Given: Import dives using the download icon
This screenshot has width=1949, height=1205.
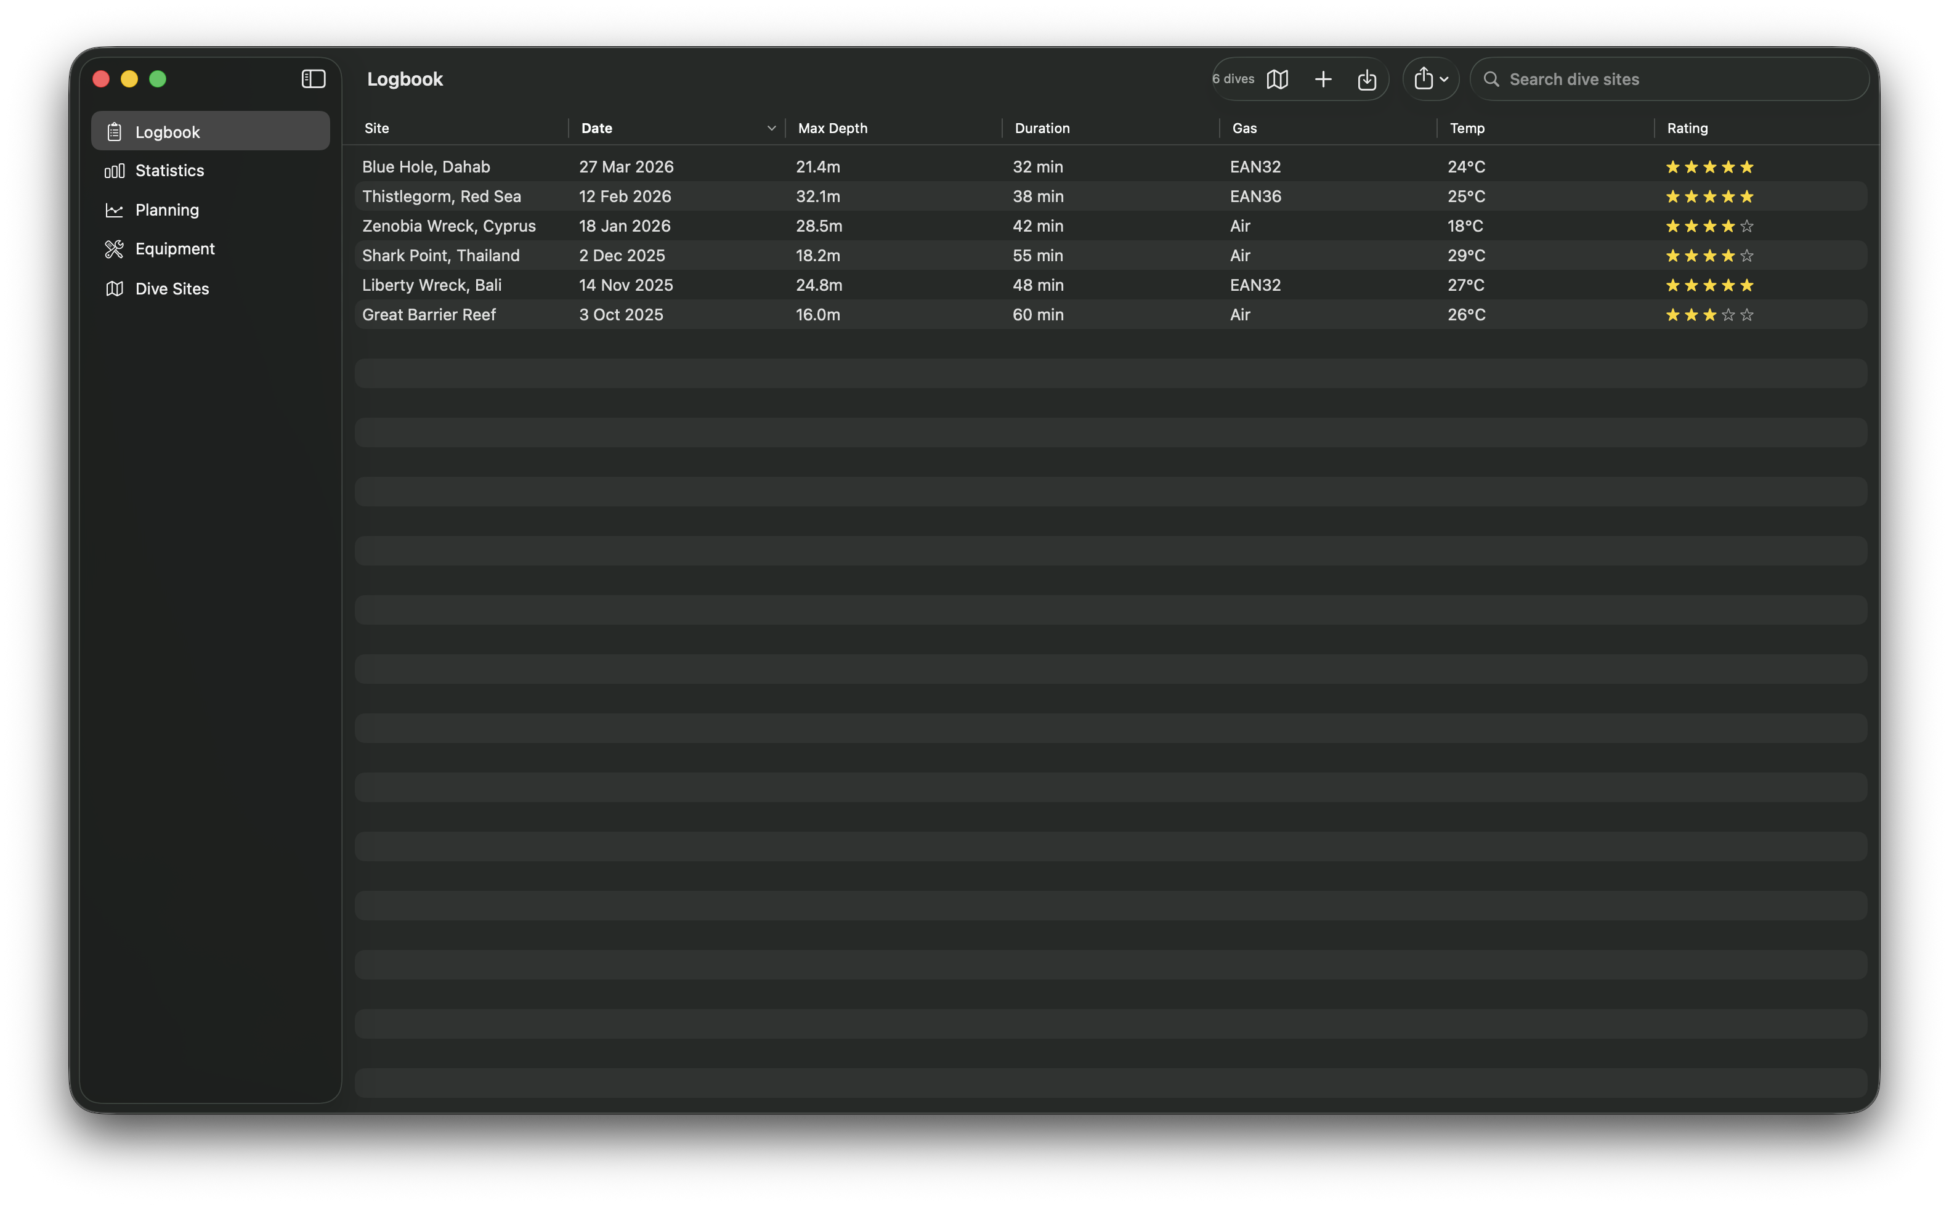Looking at the screenshot, I should click(x=1368, y=79).
